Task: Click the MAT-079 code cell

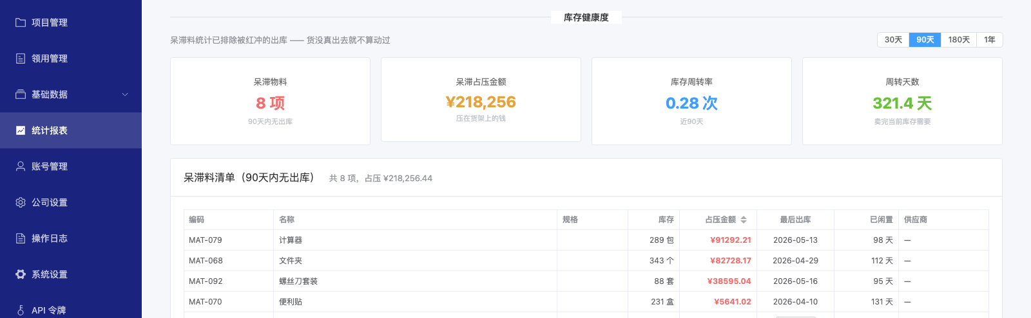Action: (229, 240)
